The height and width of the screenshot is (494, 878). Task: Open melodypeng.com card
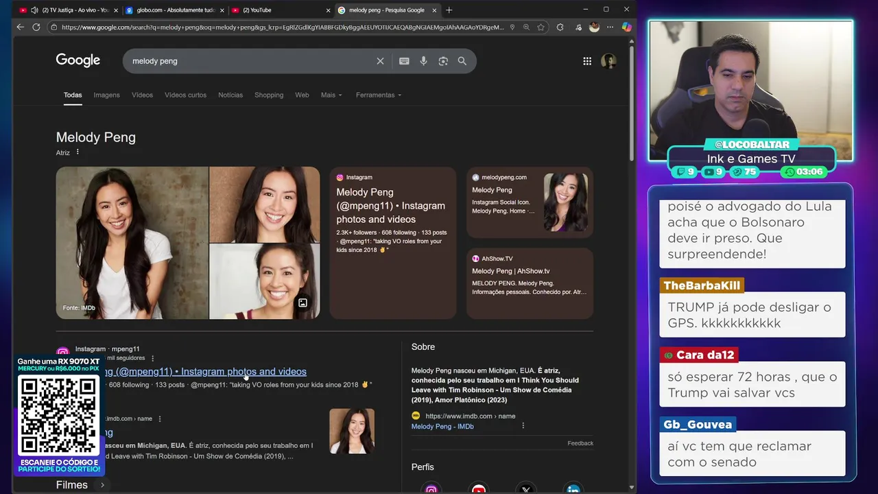click(x=530, y=202)
